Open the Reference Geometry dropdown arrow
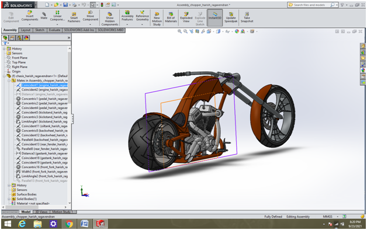 pos(142,24)
